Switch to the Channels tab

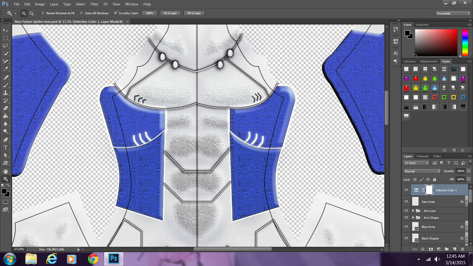[x=422, y=156]
